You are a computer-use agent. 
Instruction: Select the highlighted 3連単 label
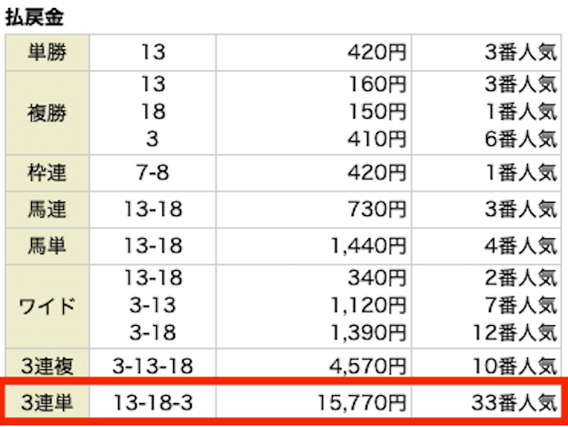click(47, 402)
